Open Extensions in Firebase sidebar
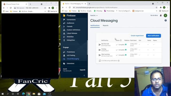171x96 pixels. pos(71,63)
